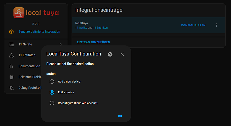This screenshot has height=126, width=231.
Task: Close the LocalTuya Configuration dialog
Action: 122,54
